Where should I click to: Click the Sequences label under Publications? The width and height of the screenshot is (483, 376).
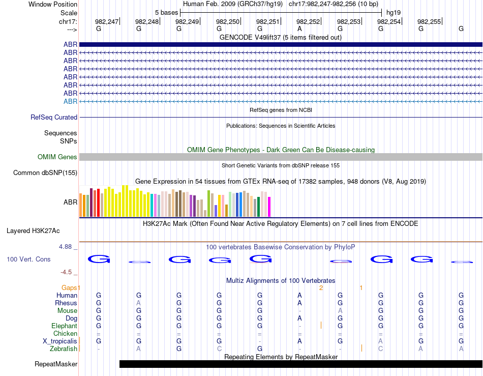[x=61, y=133]
